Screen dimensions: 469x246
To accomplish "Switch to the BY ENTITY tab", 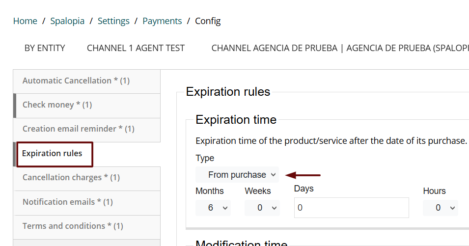I will tap(45, 48).
